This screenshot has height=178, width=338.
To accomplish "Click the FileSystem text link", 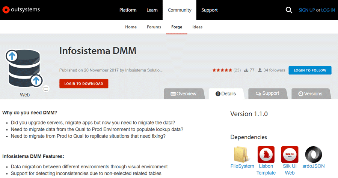I will [242, 166].
